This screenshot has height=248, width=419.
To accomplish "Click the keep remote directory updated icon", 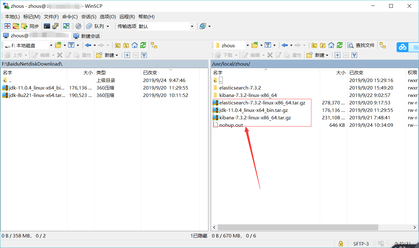I will point(66,26).
